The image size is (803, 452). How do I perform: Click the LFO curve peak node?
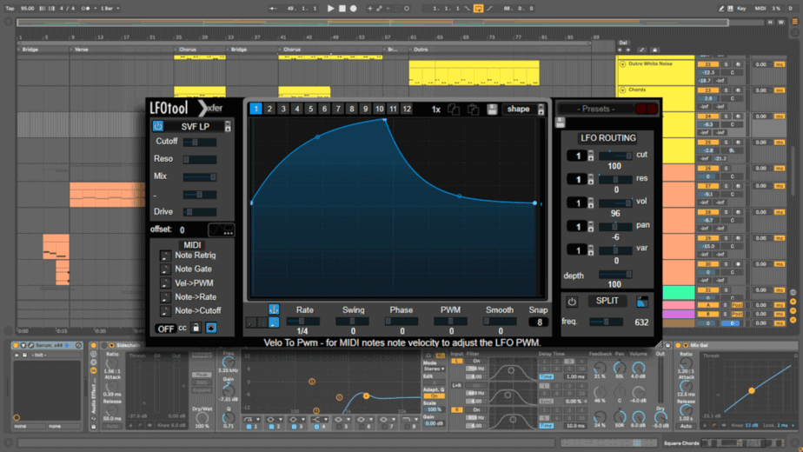pos(385,119)
